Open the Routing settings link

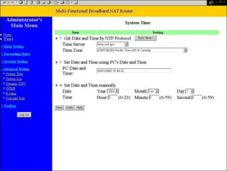coord(11,93)
